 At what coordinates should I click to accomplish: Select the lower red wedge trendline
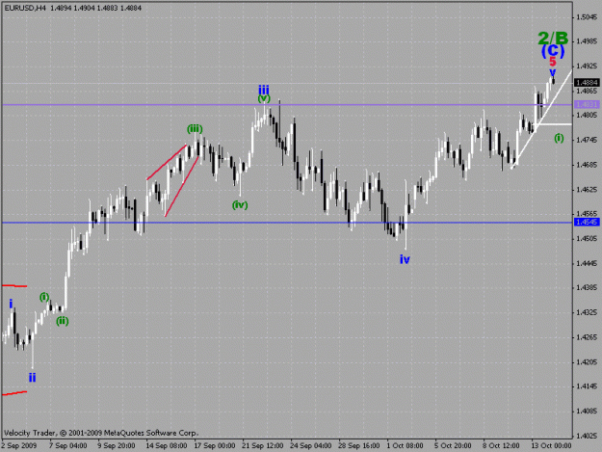182,186
